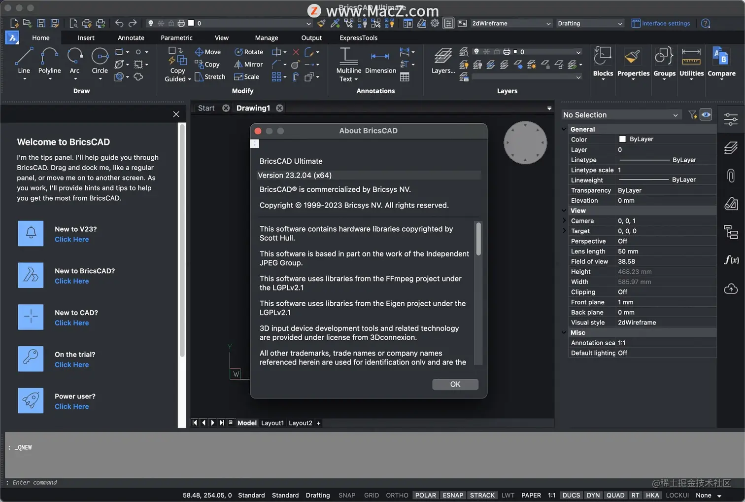The image size is (745, 502).
Task: Open the f(x) parameters side panel
Action: (731, 260)
